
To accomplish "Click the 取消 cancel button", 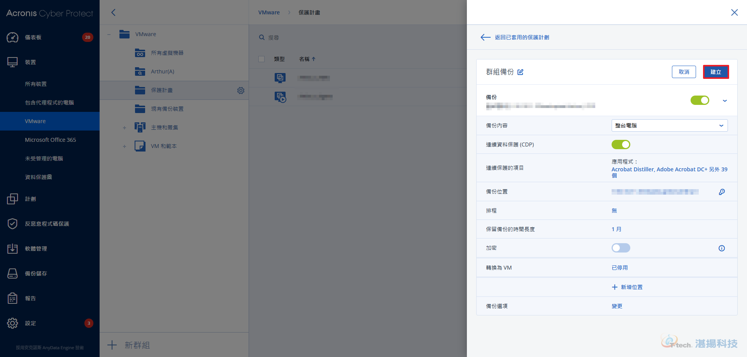I will pyautogui.click(x=684, y=72).
